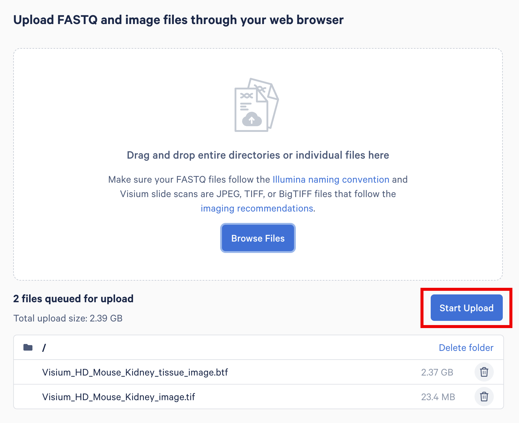Click the 23.4 MB file size
The image size is (519, 423).
[x=438, y=397]
